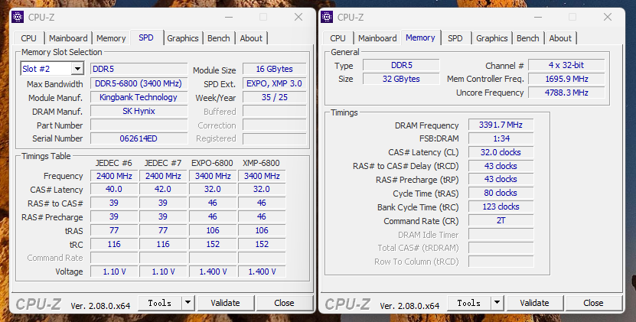
Task: Click Validate in the Memory window
Action: (534, 303)
